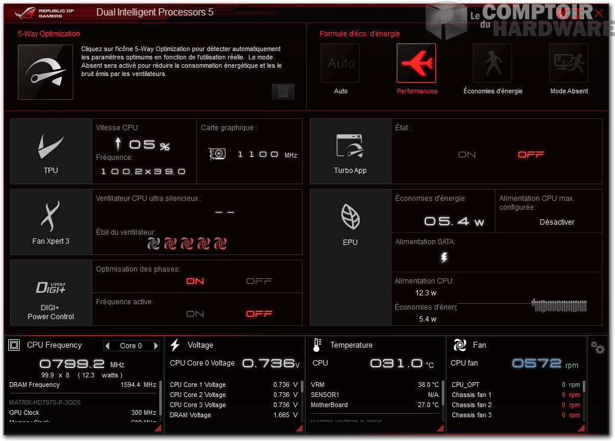The image size is (615, 441).
Task: Set Optimisation des phases to ON
Action: [195, 281]
